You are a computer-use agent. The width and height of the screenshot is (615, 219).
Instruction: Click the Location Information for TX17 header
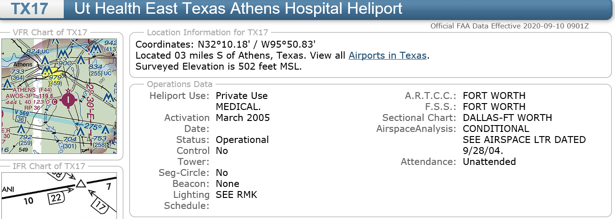tap(208, 33)
